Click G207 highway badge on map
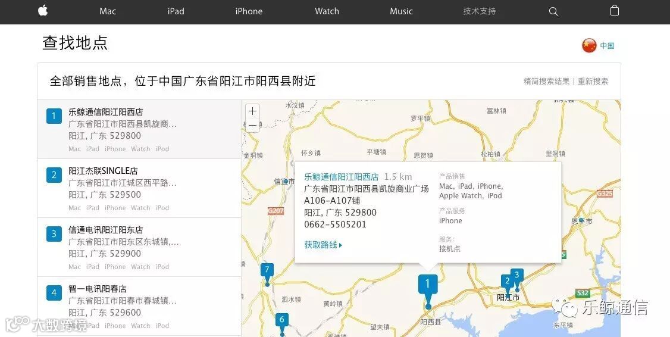The height and width of the screenshot is (337, 670). [x=275, y=211]
